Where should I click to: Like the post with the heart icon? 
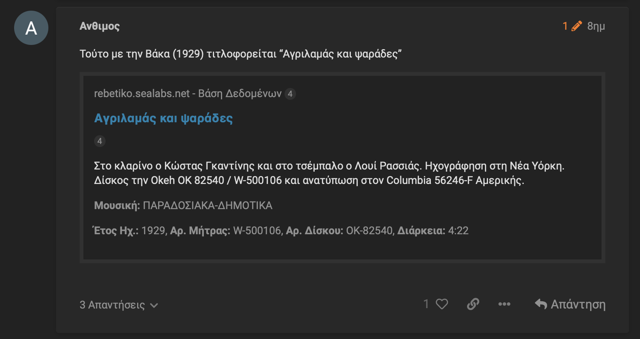coord(442,304)
